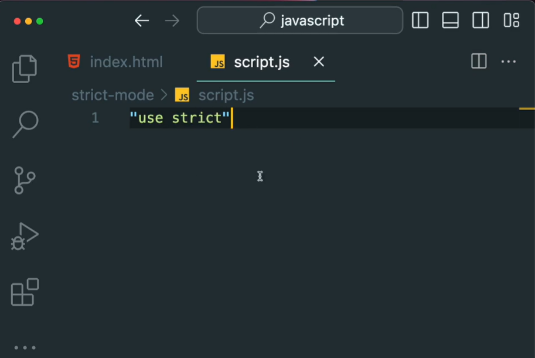Open the Extensions view

click(x=25, y=292)
